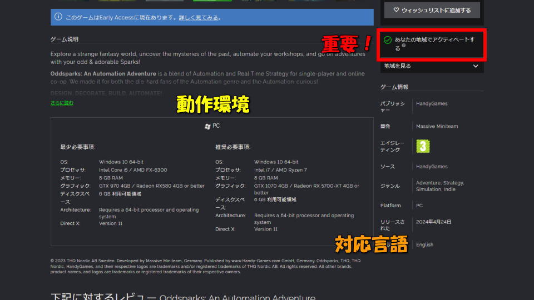The width and height of the screenshot is (534, 300).
Task: Click the heart icon on wishlist button
Action: tap(396, 10)
